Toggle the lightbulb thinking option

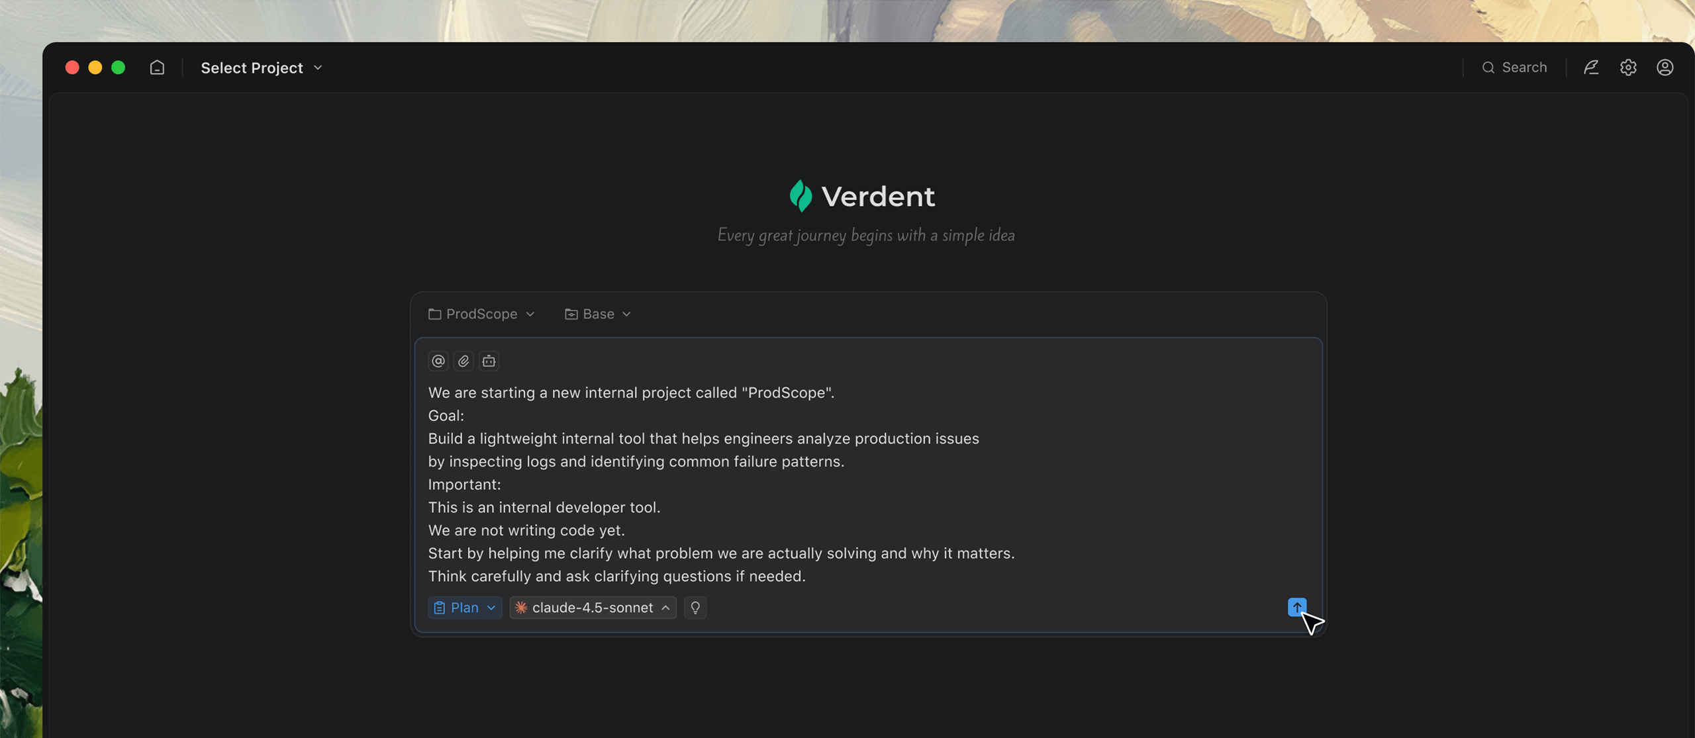695,608
